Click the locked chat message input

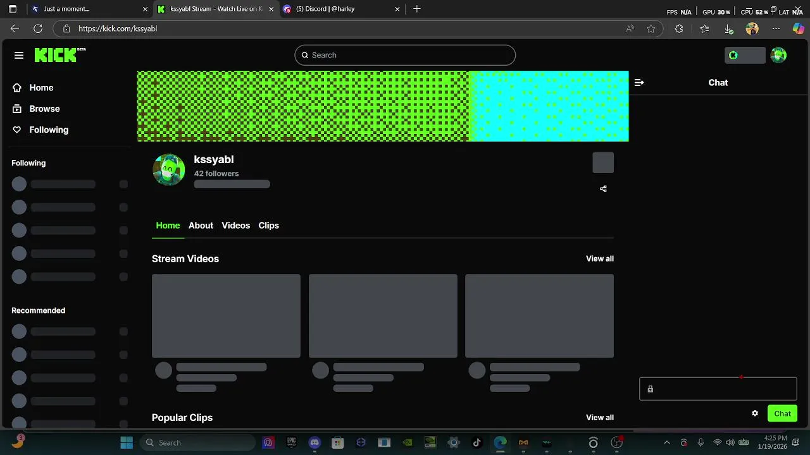pyautogui.click(x=718, y=389)
